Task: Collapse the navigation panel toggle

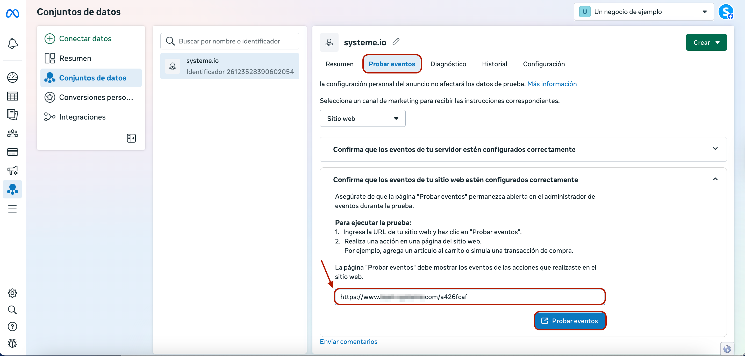Action: (131, 138)
